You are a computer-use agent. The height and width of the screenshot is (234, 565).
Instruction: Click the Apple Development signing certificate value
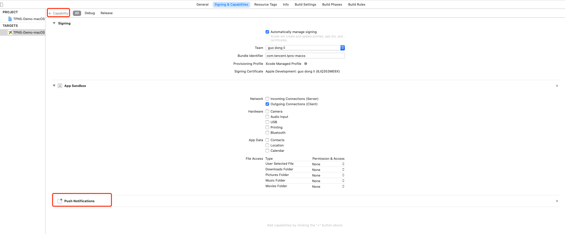tap(303, 71)
